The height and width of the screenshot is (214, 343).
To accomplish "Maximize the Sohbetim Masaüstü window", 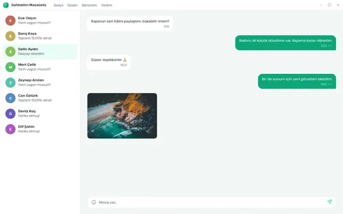I will point(330,5).
